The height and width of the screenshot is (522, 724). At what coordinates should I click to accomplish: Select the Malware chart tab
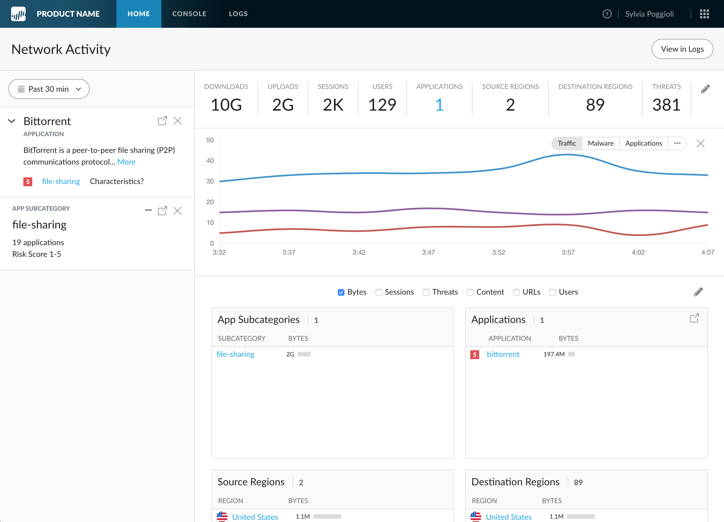click(600, 143)
